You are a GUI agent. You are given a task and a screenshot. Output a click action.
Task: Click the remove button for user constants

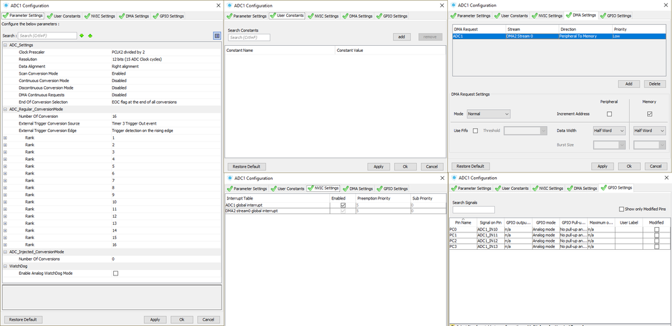[430, 37]
